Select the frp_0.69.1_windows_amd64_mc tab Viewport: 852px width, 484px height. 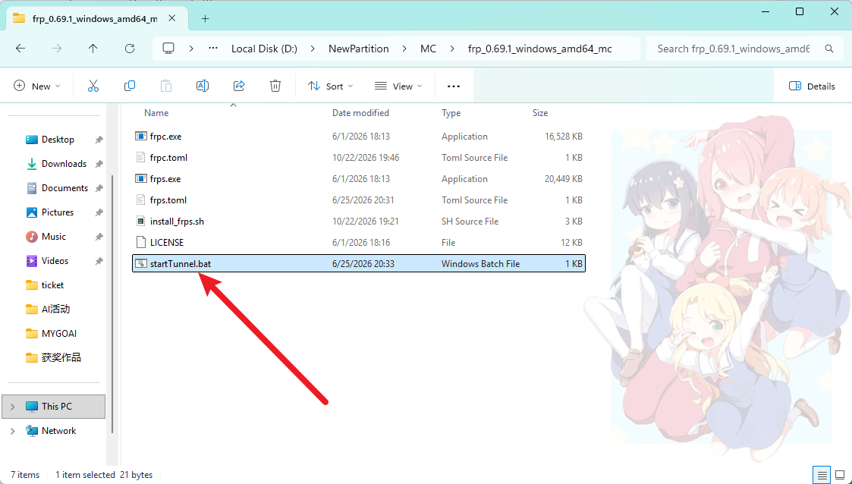pos(95,18)
